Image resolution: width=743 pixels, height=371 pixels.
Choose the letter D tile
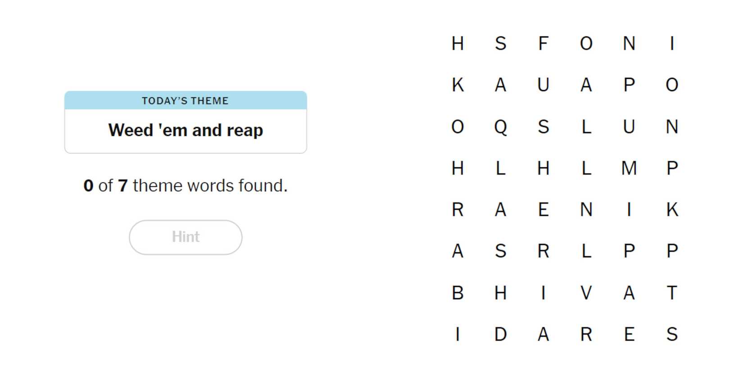click(x=500, y=334)
